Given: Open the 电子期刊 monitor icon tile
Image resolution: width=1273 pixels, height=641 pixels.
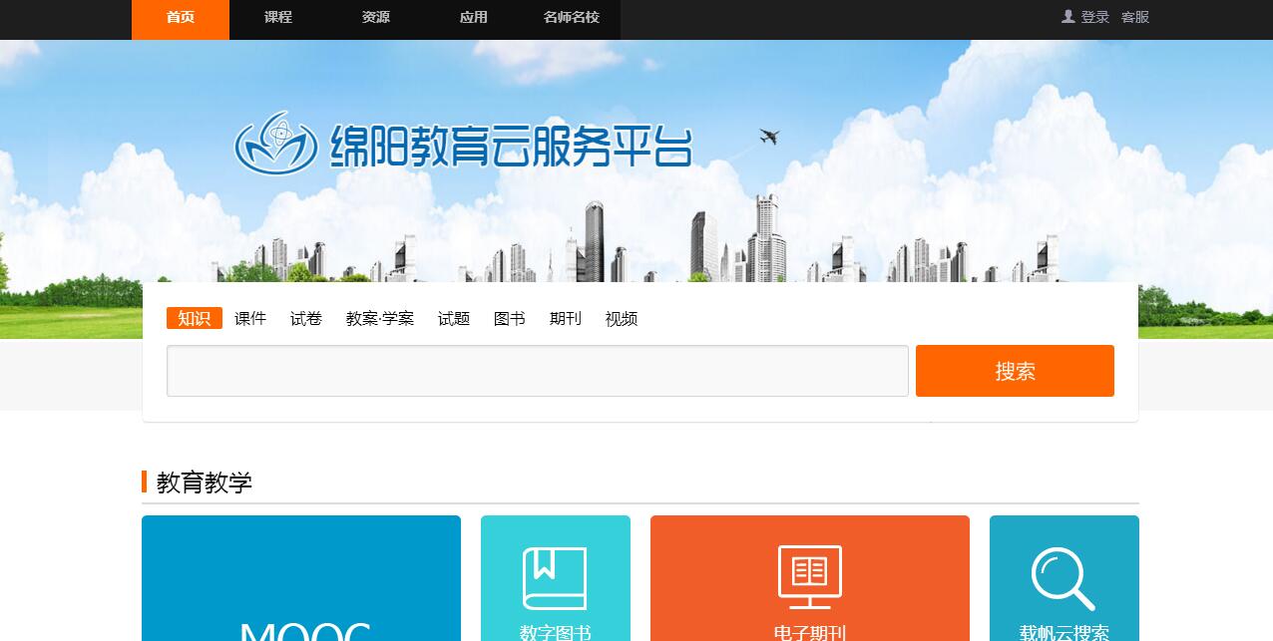Looking at the screenshot, I should click(809, 577).
